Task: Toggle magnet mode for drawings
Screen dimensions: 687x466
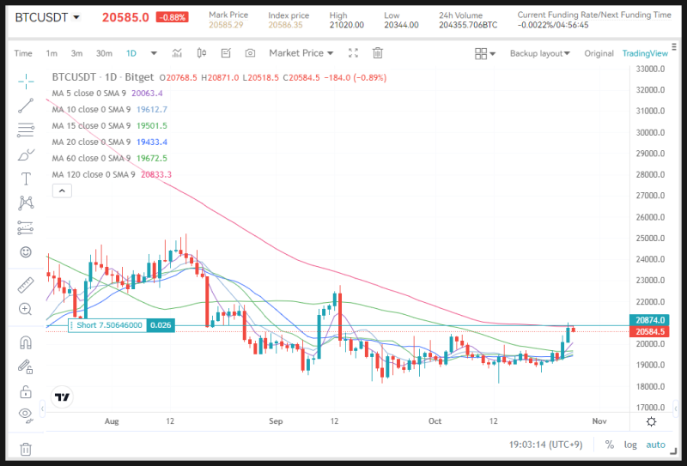Action: (x=26, y=342)
